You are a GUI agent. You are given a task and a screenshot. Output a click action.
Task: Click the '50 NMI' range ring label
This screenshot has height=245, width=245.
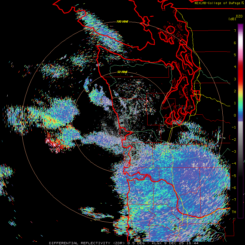[122, 72]
